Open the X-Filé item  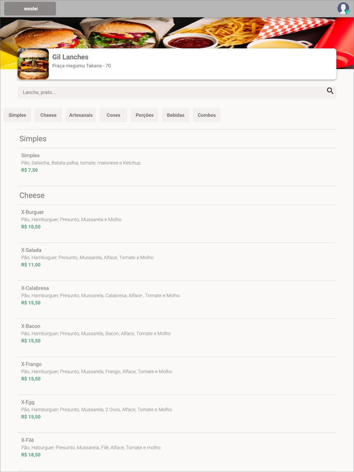[28, 440]
